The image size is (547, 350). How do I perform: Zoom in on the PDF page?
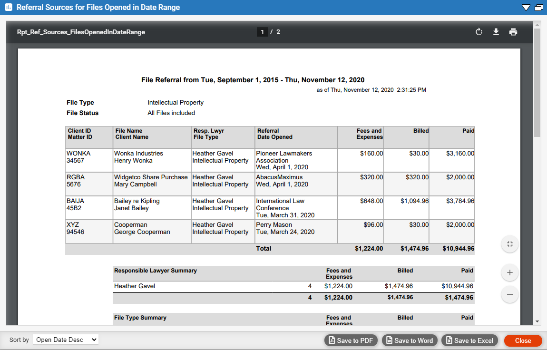(x=510, y=272)
